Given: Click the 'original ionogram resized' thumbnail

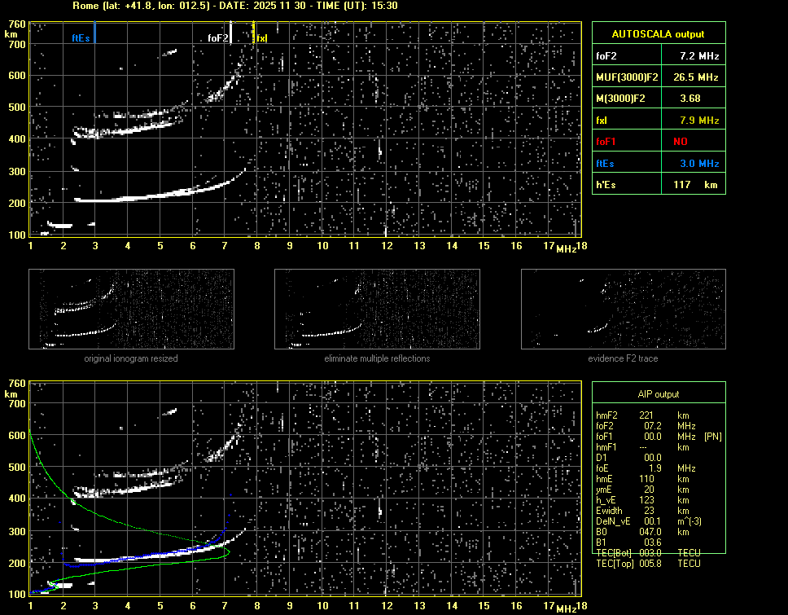Looking at the screenshot, I should (x=131, y=310).
